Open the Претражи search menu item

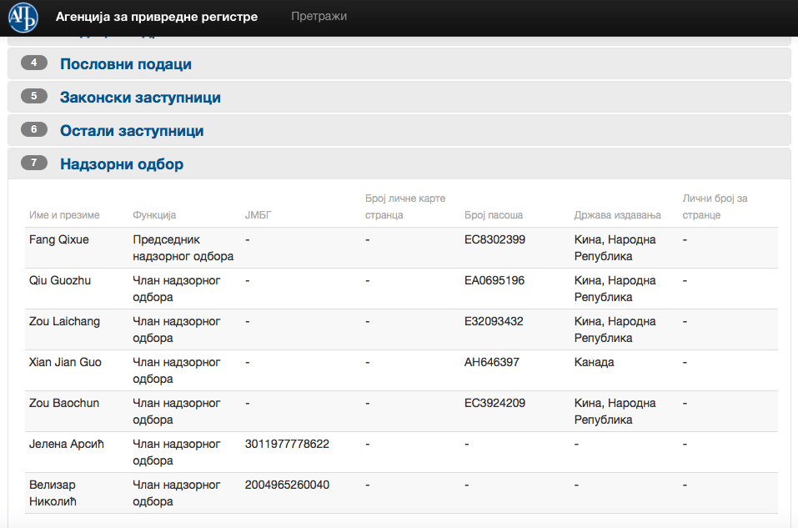pyautogui.click(x=319, y=16)
